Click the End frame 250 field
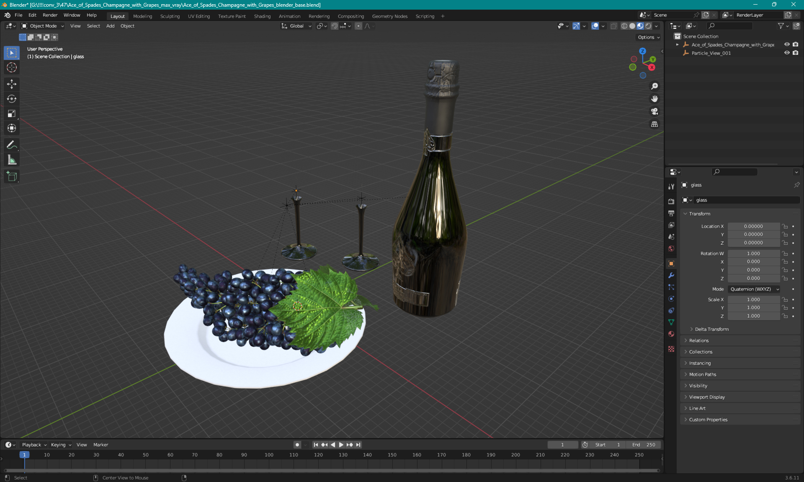 click(644, 445)
